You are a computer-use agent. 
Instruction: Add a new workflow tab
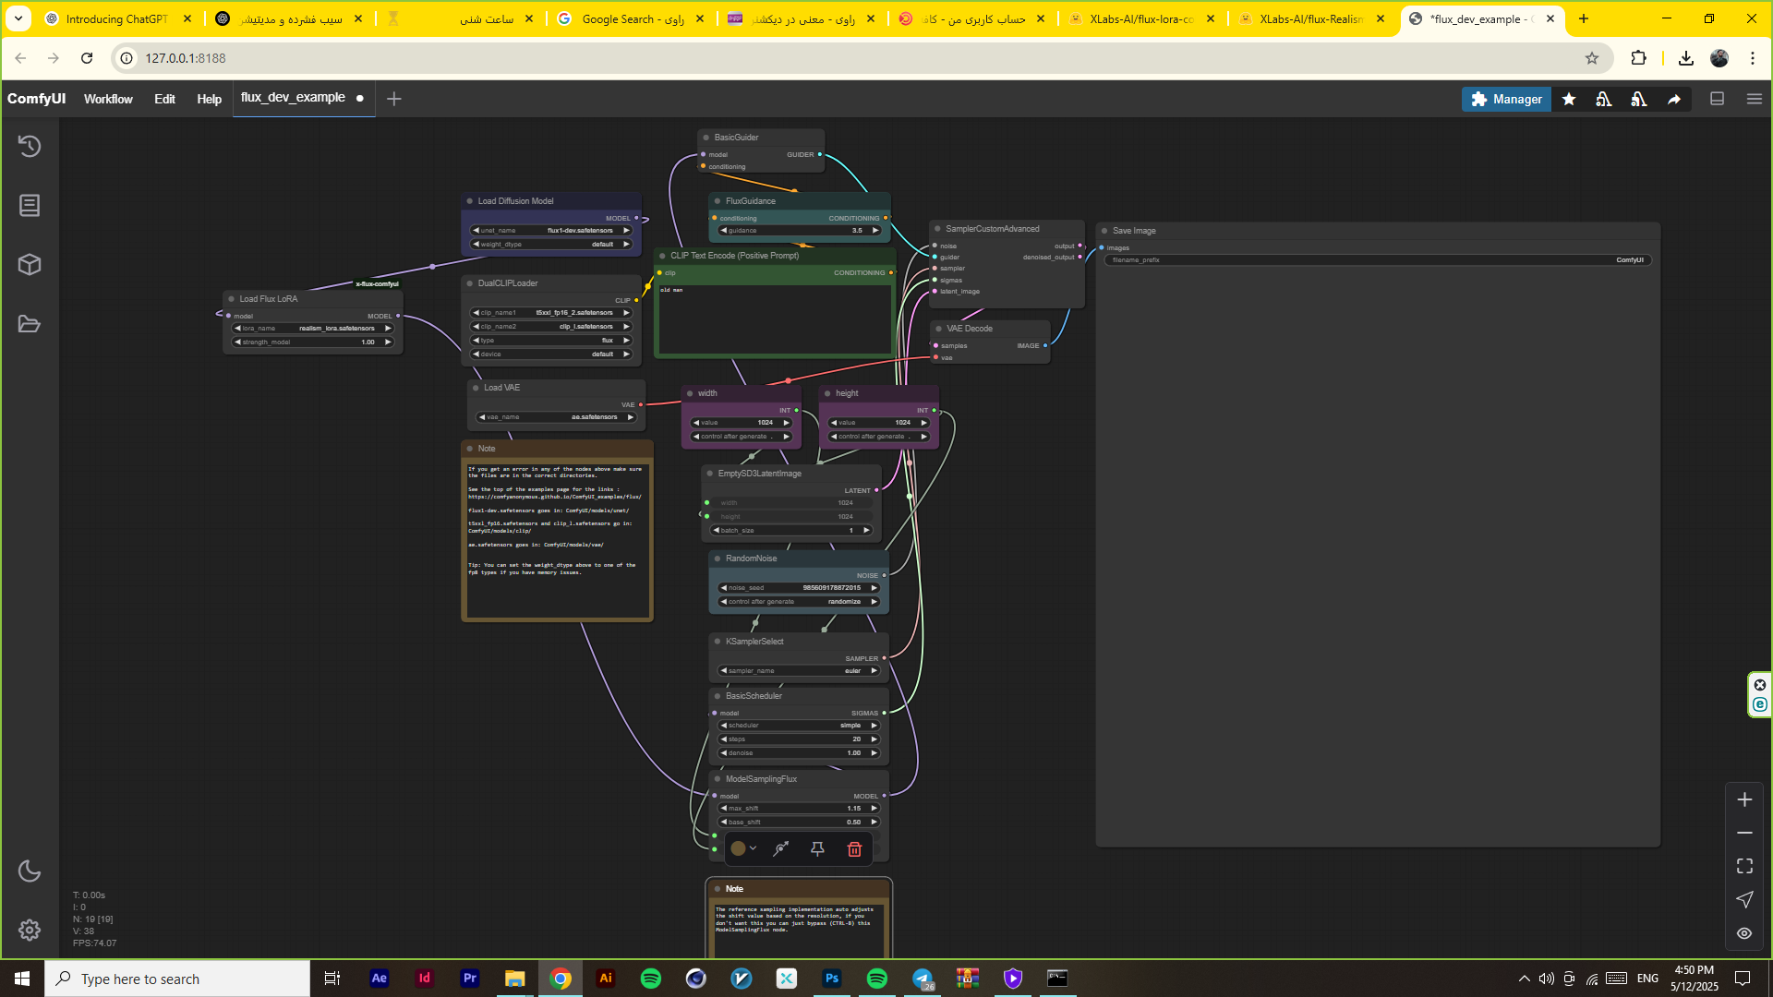pyautogui.click(x=394, y=99)
